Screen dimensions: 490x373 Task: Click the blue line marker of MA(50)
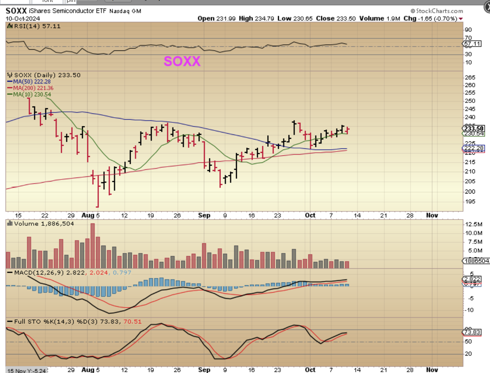(x=10, y=82)
